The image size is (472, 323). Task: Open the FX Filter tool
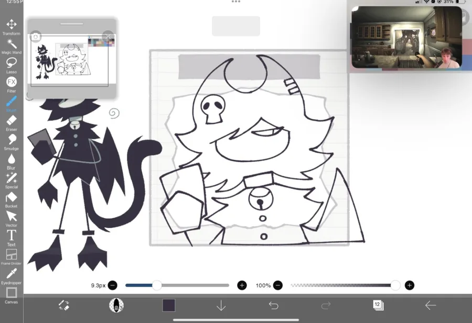[12, 84]
